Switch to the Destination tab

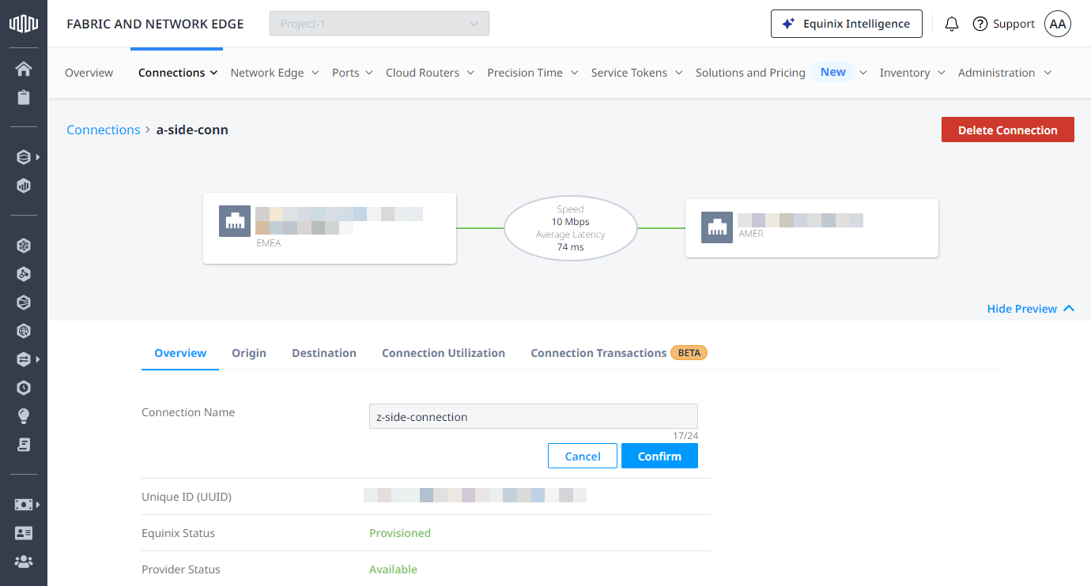point(324,353)
